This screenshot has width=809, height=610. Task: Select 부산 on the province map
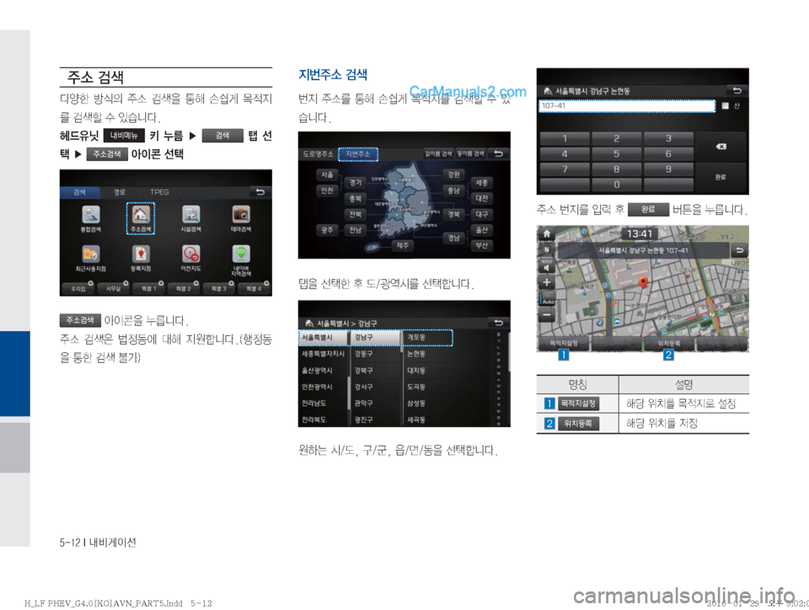[482, 245]
